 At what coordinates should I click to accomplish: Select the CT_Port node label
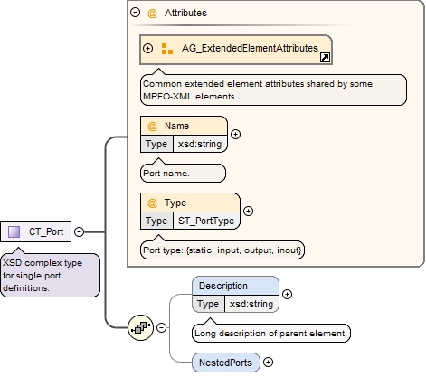click(x=46, y=231)
